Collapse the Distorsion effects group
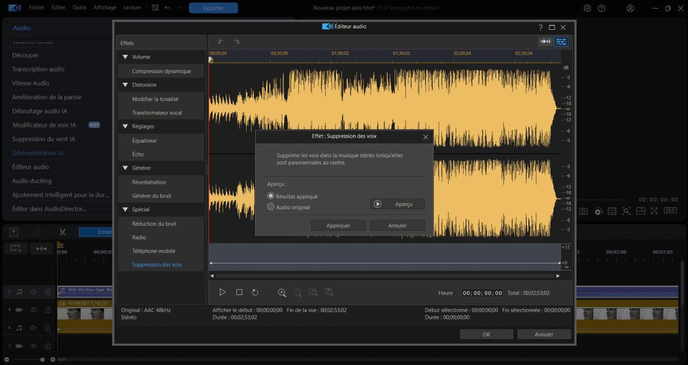688x365 pixels. (125, 85)
